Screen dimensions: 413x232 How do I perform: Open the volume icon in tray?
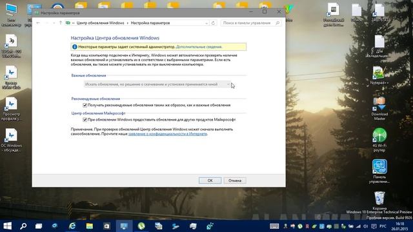click(366, 226)
